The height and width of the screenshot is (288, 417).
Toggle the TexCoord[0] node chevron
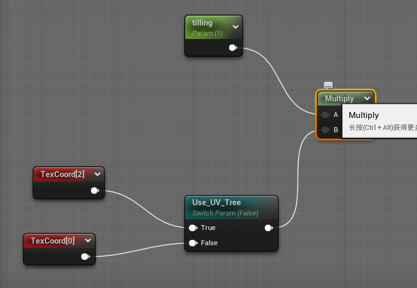88,241
